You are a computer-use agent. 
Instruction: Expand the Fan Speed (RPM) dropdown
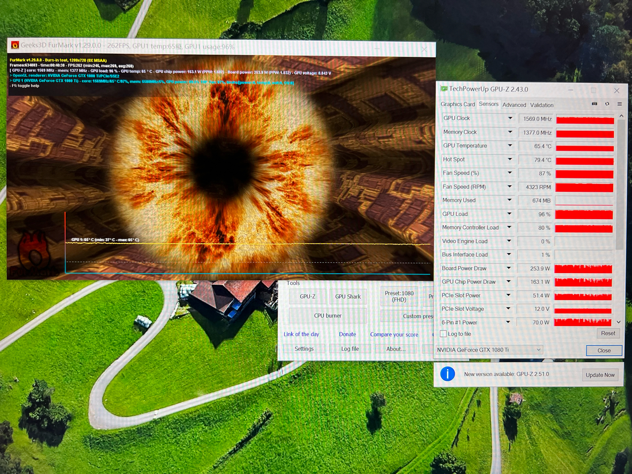click(510, 187)
